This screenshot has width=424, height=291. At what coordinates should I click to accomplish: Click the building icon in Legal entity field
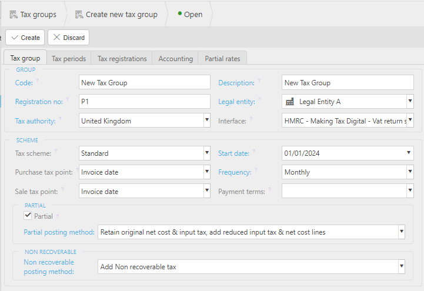pyautogui.click(x=290, y=102)
